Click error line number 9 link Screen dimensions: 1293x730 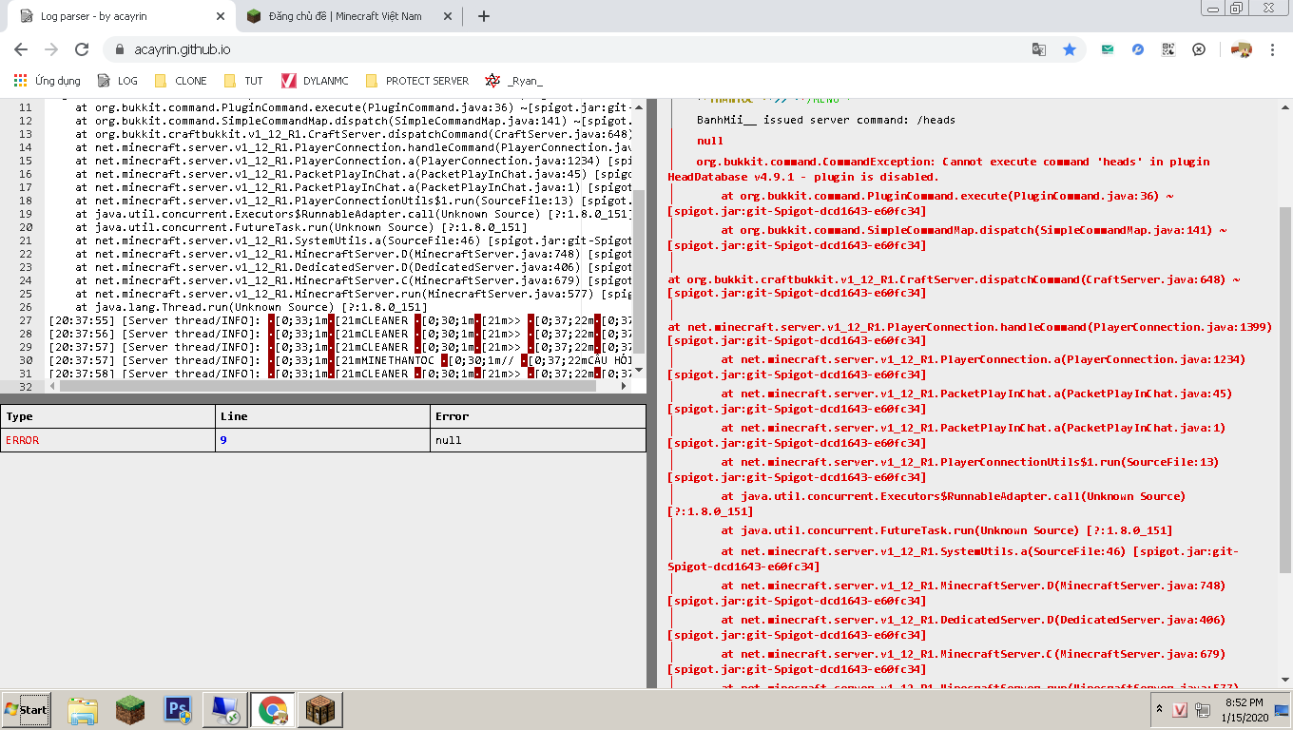223,440
